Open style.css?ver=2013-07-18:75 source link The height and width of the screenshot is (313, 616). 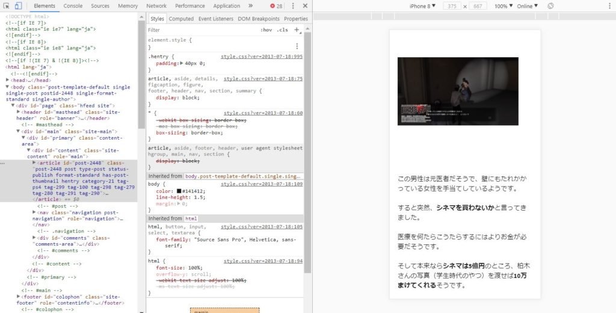coord(263,79)
